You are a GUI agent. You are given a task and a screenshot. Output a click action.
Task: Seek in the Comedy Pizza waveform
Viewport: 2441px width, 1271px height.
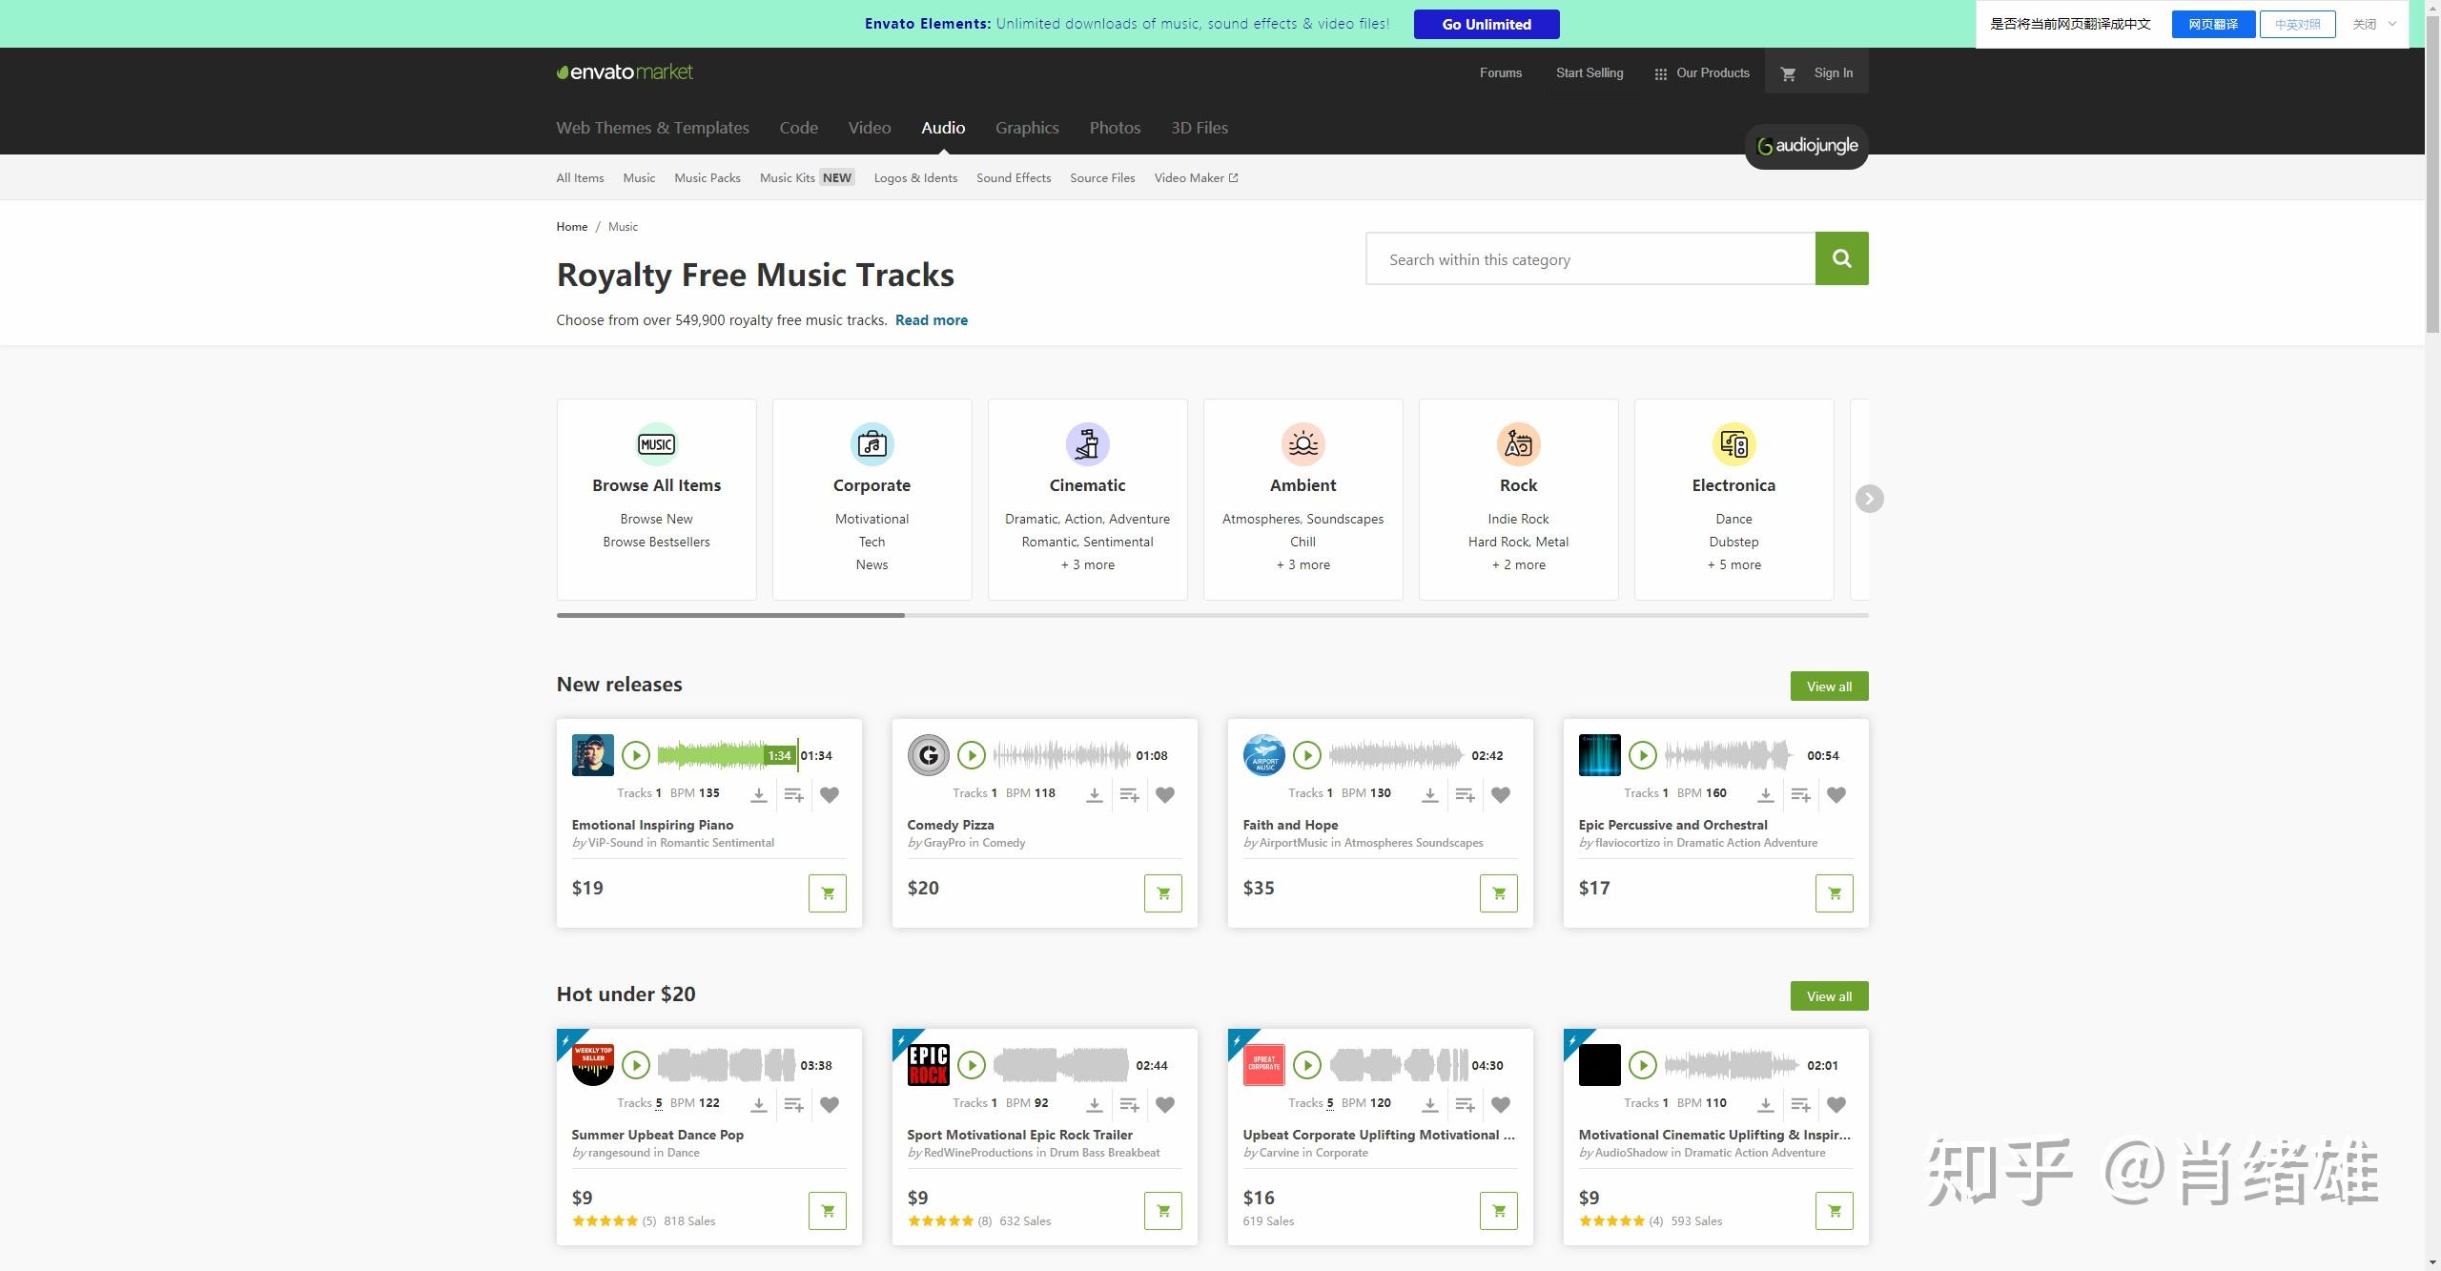pos(1061,755)
